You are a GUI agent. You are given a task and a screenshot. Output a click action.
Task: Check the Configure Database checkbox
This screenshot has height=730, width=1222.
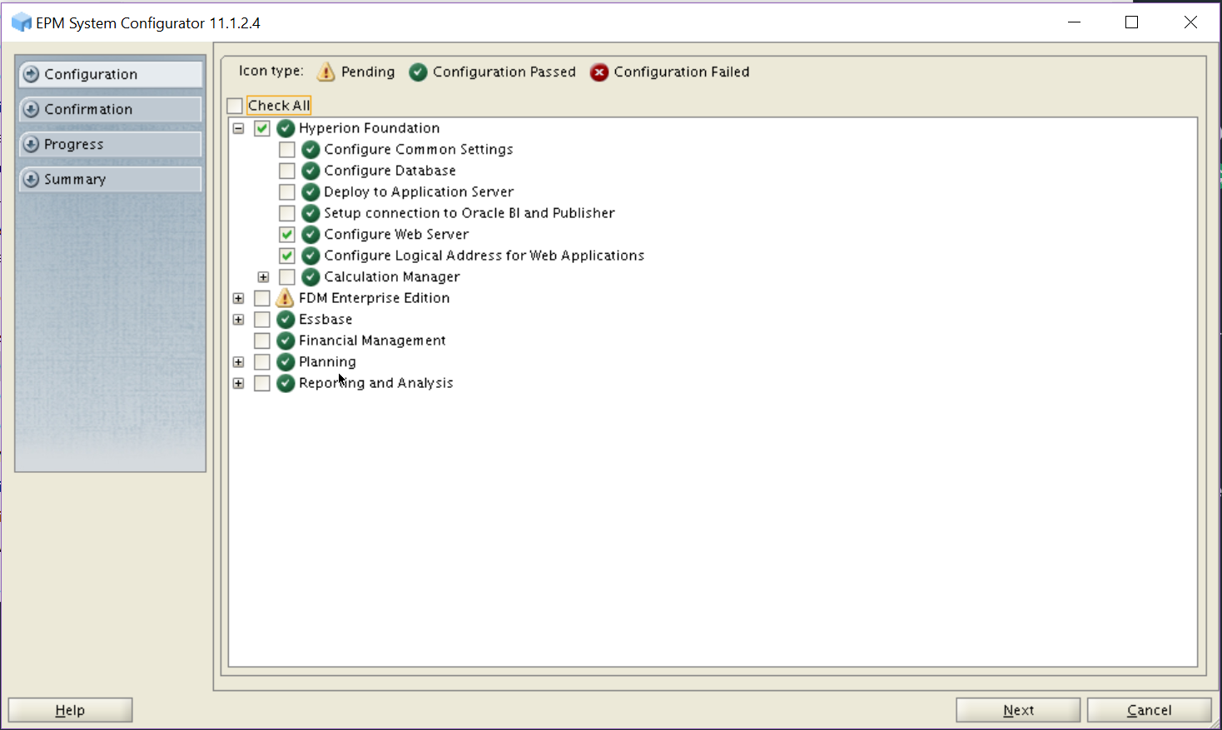(x=287, y=171)
